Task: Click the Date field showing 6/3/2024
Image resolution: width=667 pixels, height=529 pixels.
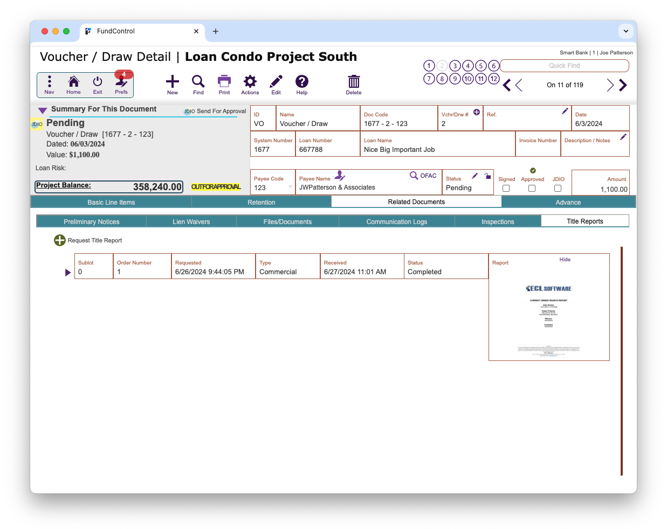Action: click(x=601, y=119)
